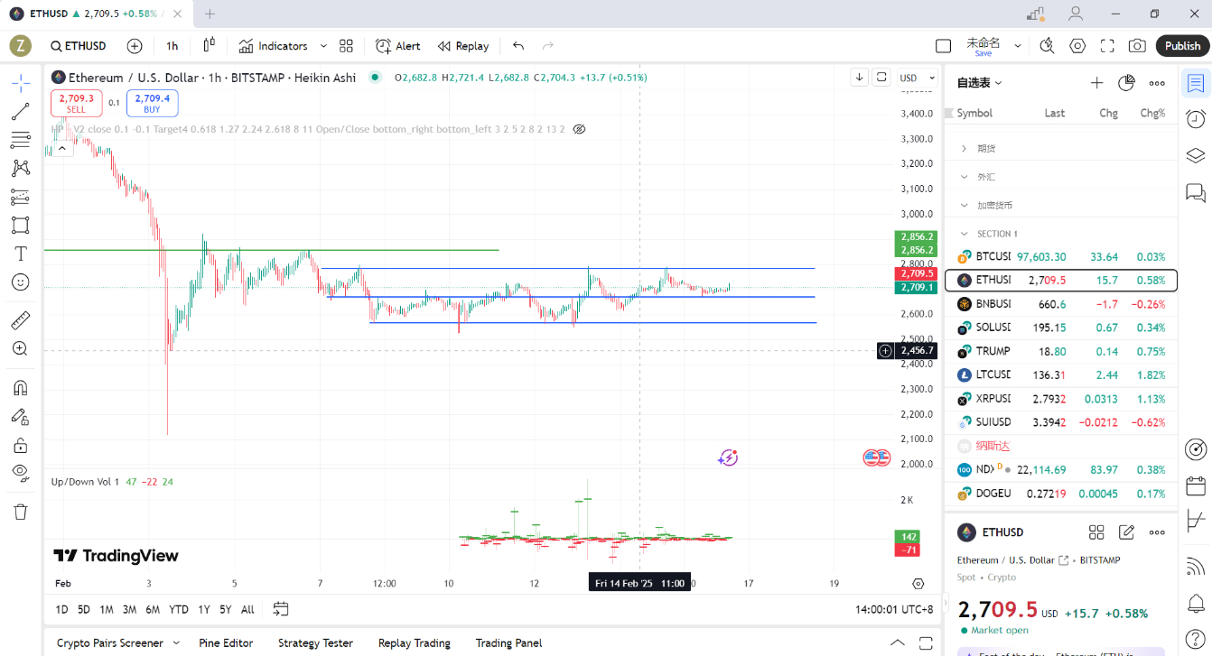Open watchlist advanced view chart icon
Image resolution: width=1212 pixels, height=656 pixels.
coord(1126,83)
